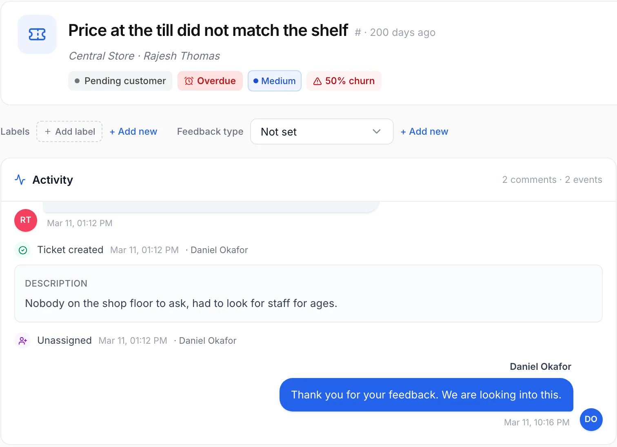Click the green Ticket created check icon
This screenshot has height=447, width=617.
23,250
